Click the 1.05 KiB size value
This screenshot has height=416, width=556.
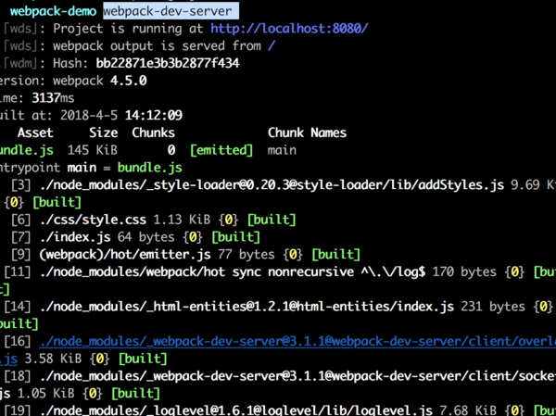point(46,394)
